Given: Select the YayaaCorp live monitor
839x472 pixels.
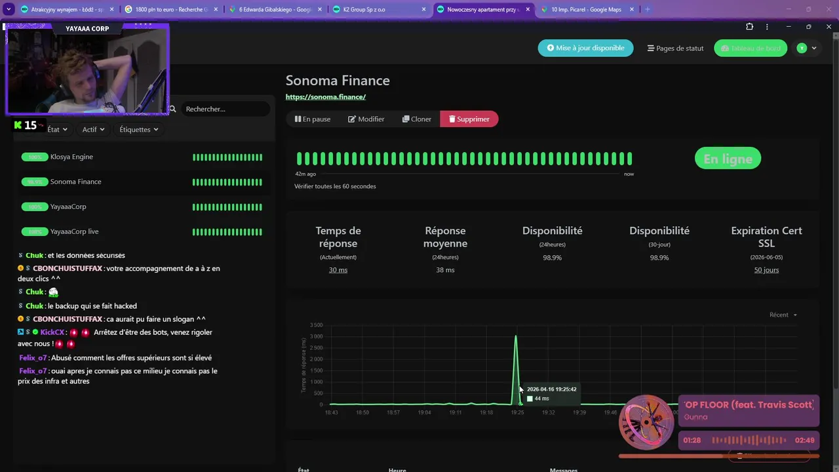Looking at the screenshot, I should tap(142, 231).
